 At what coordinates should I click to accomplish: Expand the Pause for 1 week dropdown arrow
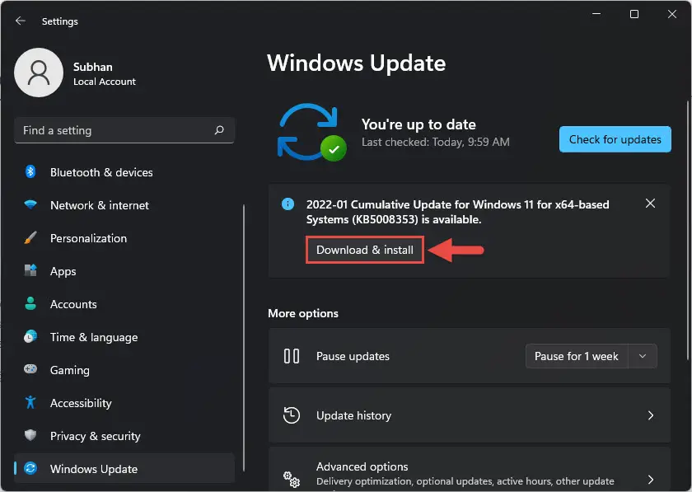point(643,356)
